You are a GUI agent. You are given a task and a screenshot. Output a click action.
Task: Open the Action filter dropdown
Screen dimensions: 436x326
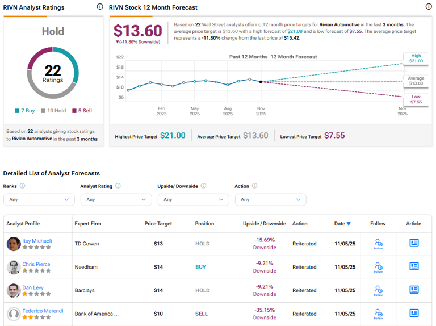pyautogui.click(x=270, y=199)
